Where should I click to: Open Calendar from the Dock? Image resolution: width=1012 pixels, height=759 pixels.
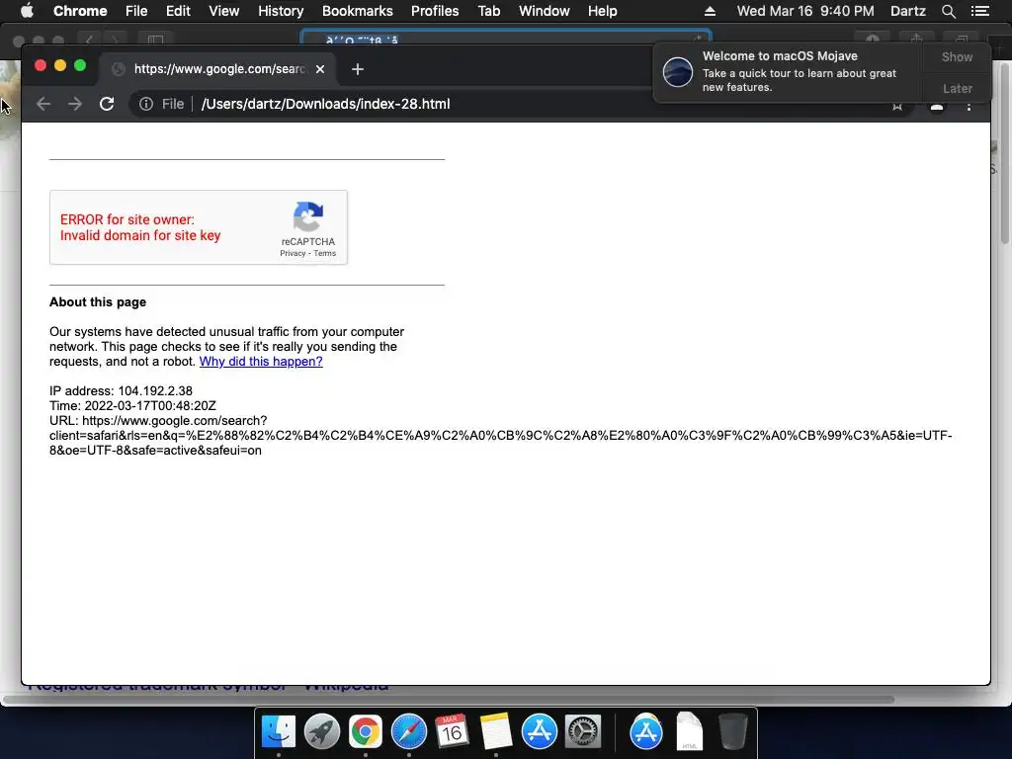[x=452, y=732]
